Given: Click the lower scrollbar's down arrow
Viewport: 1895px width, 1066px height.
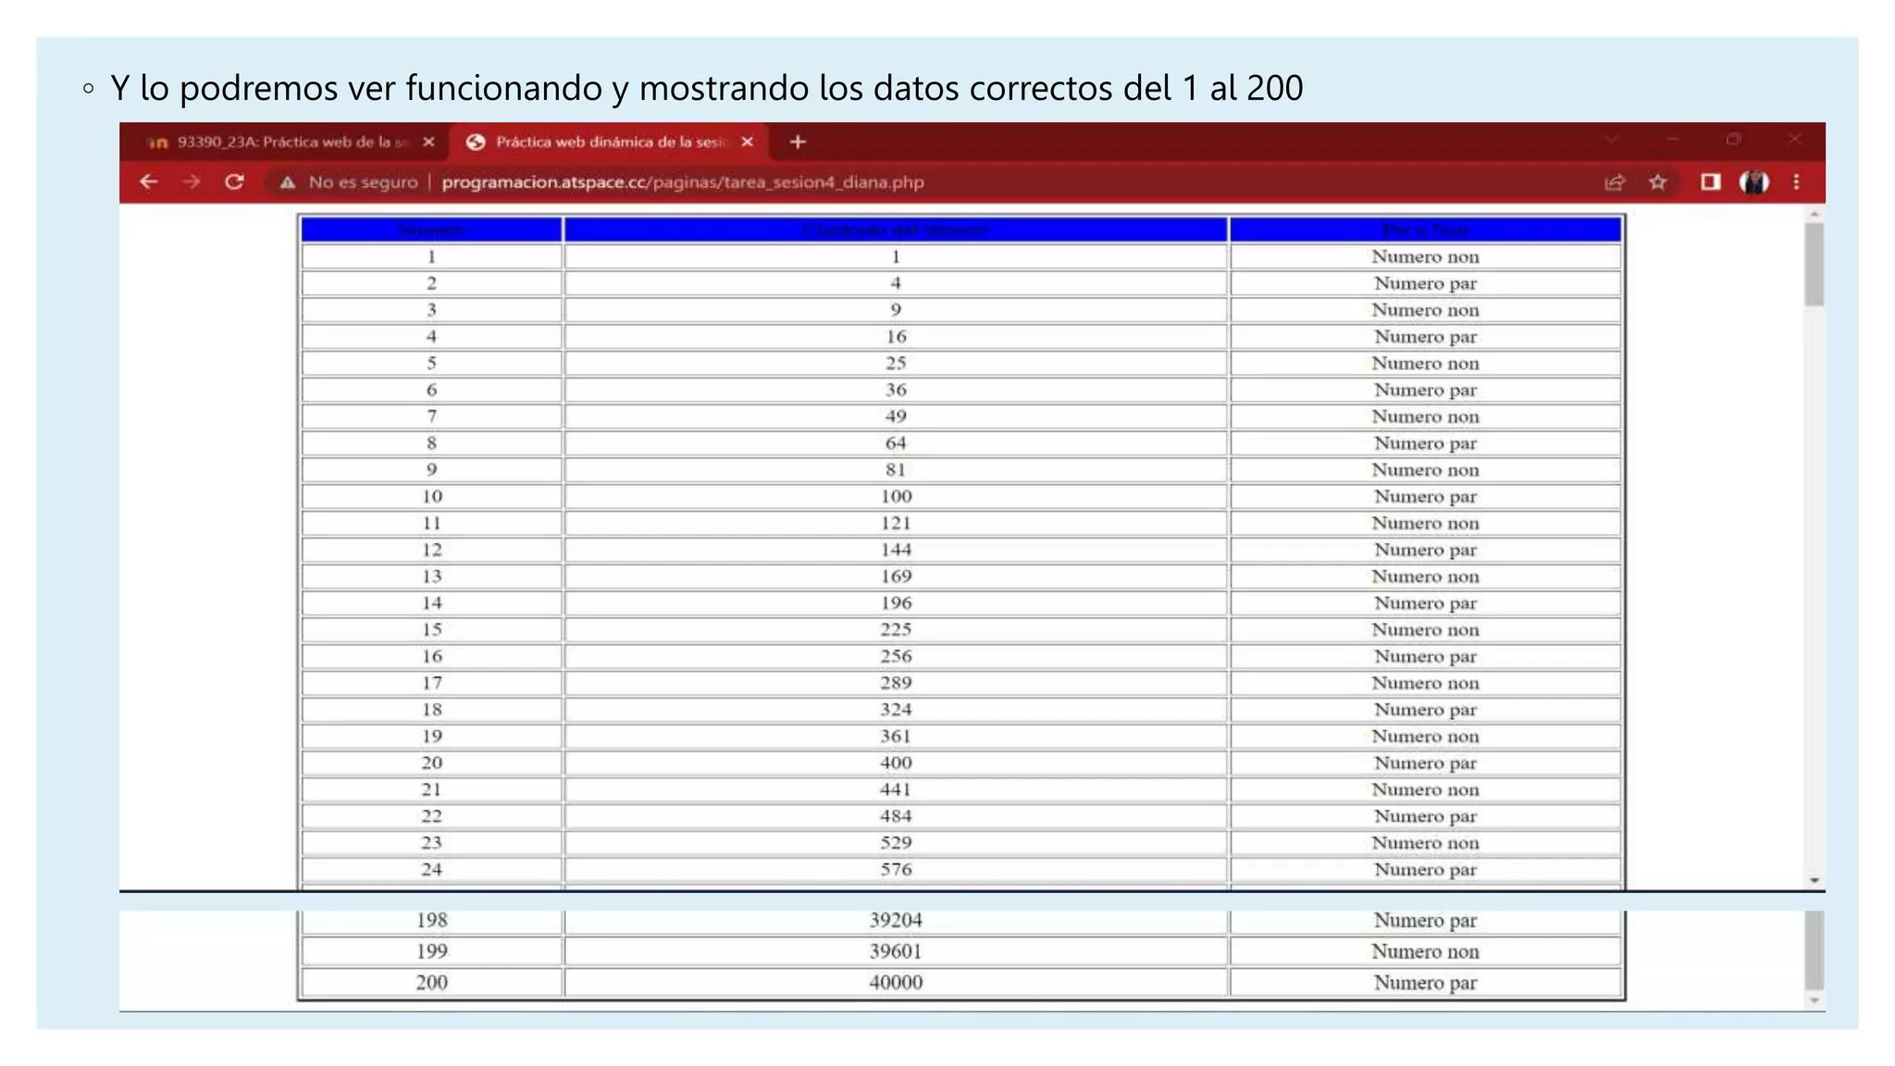Looking at the screenshot, I should tap(1814, 1000).
